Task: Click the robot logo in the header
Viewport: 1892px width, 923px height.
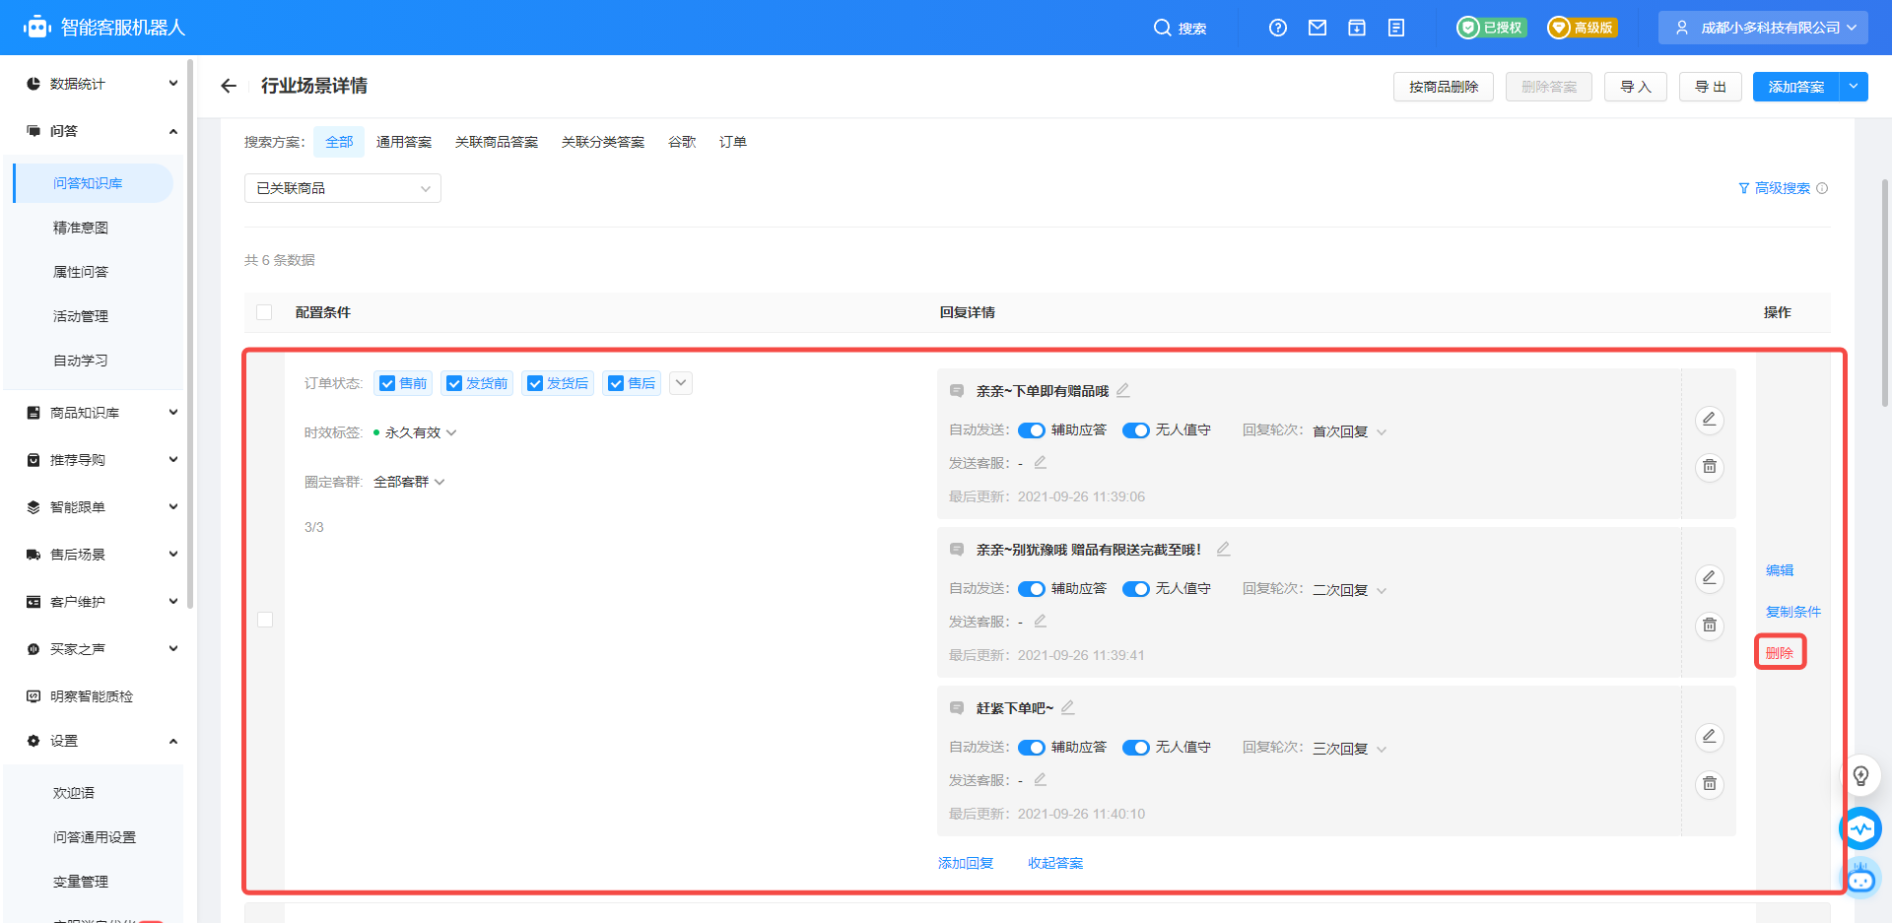Action: click(x=36, y=28)
